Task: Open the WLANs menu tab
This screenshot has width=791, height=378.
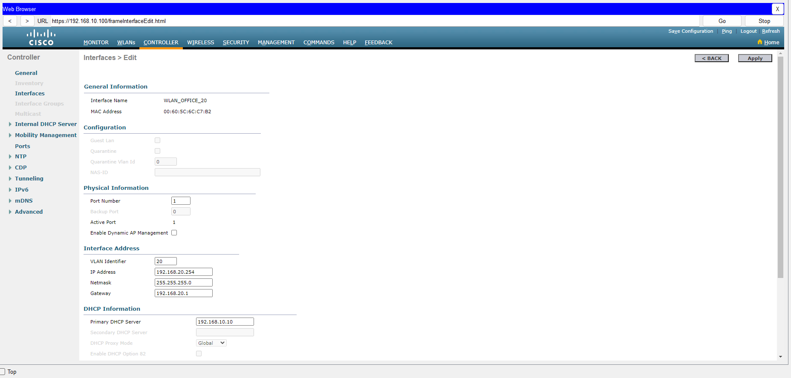Action: pos(126,43)
